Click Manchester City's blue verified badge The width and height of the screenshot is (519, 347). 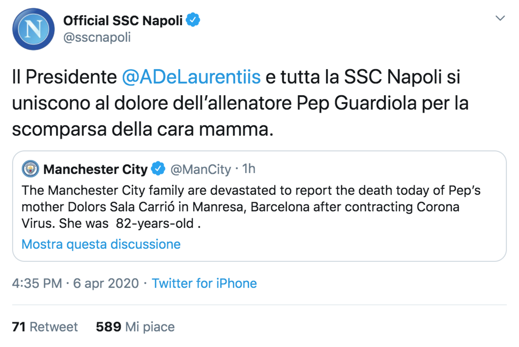tap(158, 168)
